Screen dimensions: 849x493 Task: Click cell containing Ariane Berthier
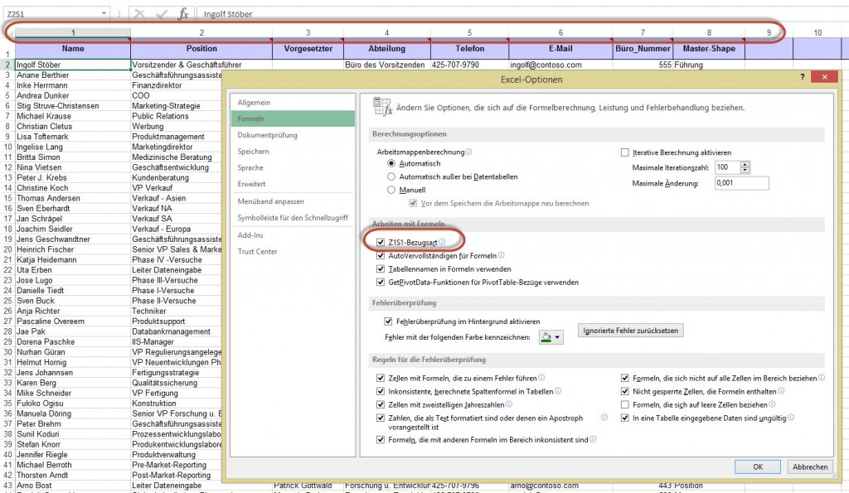click(x=73, y=75)
